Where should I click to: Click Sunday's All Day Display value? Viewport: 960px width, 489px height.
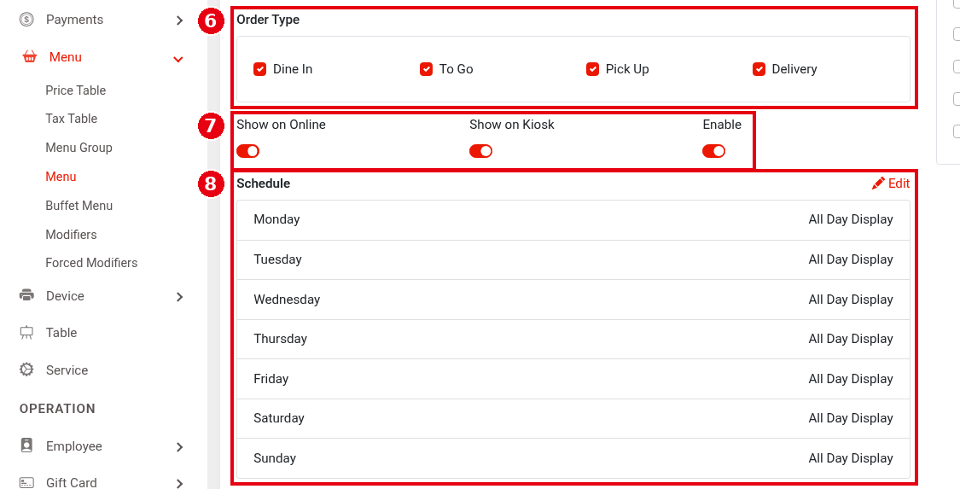pos(851,457)
